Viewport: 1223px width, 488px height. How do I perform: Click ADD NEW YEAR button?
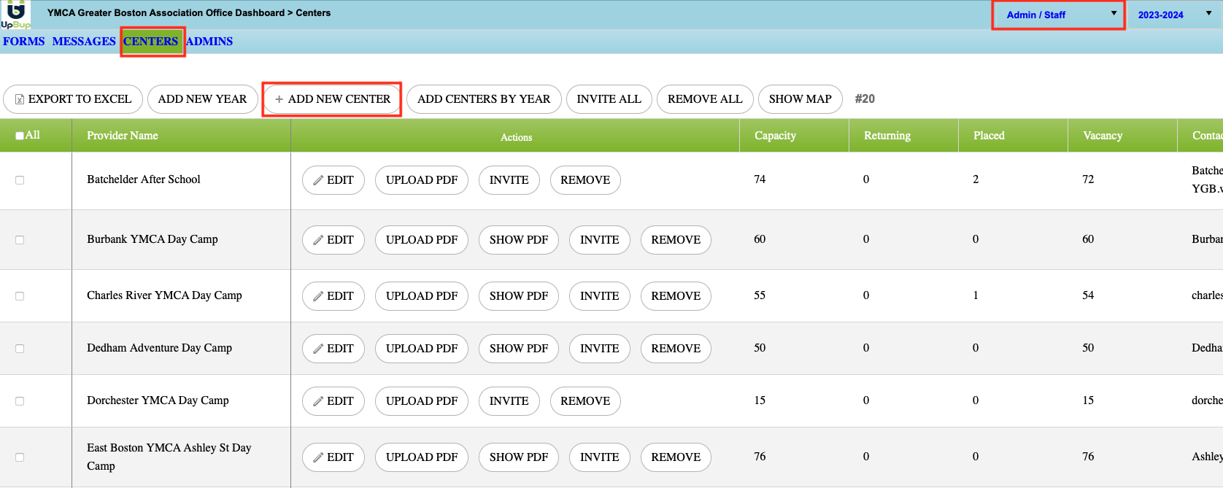tap(203, 99)
